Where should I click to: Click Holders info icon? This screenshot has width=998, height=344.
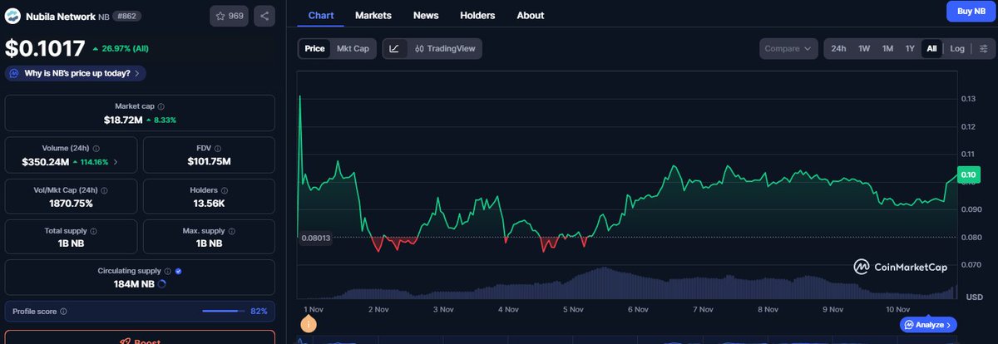click(x=226, y=190)
